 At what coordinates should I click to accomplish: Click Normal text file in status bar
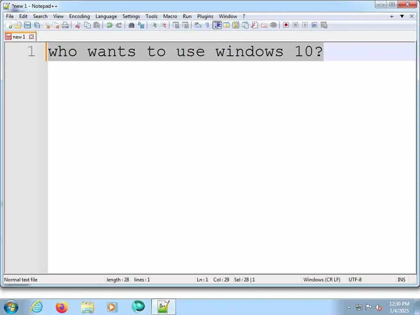[x=21, y=280]
